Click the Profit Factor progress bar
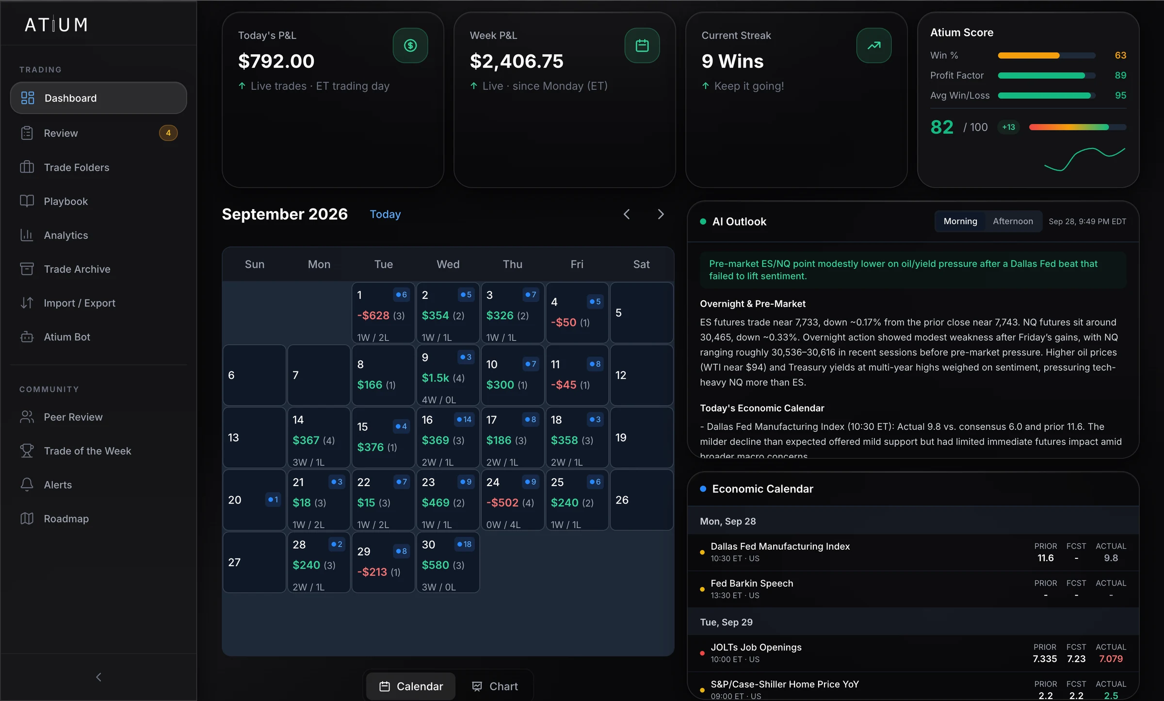Viewport: 1164px width, 701px height. [1046, 75]
